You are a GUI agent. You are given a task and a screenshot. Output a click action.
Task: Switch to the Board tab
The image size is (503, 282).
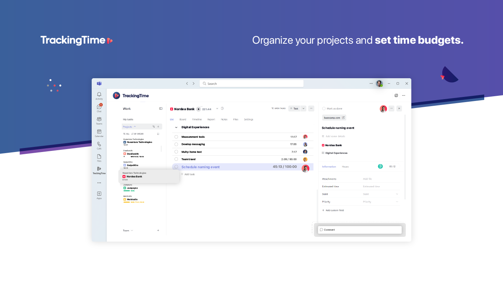point(183,119)
